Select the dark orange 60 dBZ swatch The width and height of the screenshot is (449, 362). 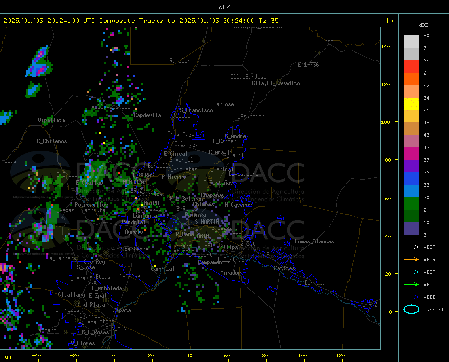411,79
